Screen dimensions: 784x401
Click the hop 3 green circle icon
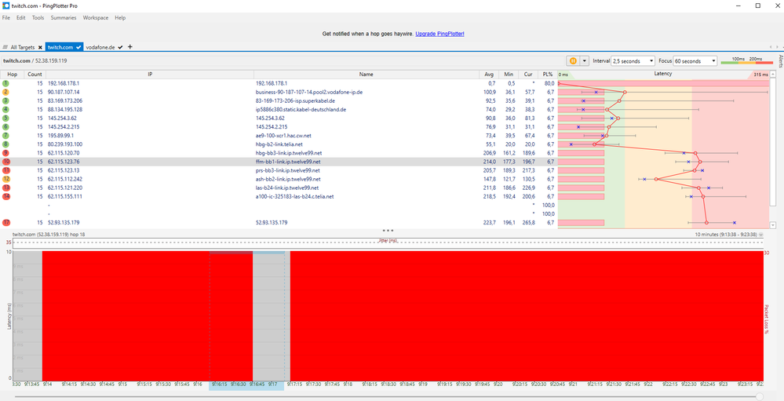(5, 101)
